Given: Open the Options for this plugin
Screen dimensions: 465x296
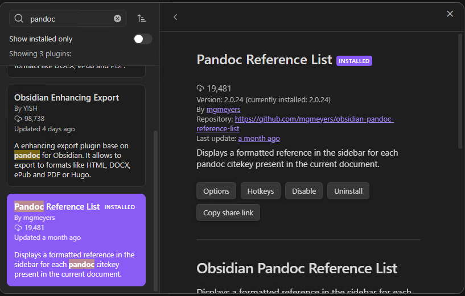Looking at the screenshot, I should [x=216, y=191].
